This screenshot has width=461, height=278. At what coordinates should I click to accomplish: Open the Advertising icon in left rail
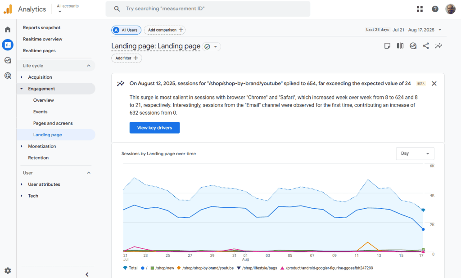click(x=8, y=76)
